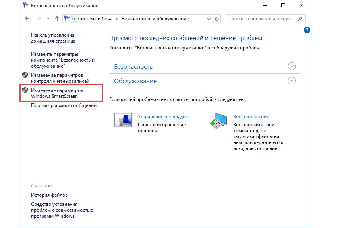The height and width of the screenshot is (228, 344).
Task: Click the Back navigation arrow
Action: (27, 19)
